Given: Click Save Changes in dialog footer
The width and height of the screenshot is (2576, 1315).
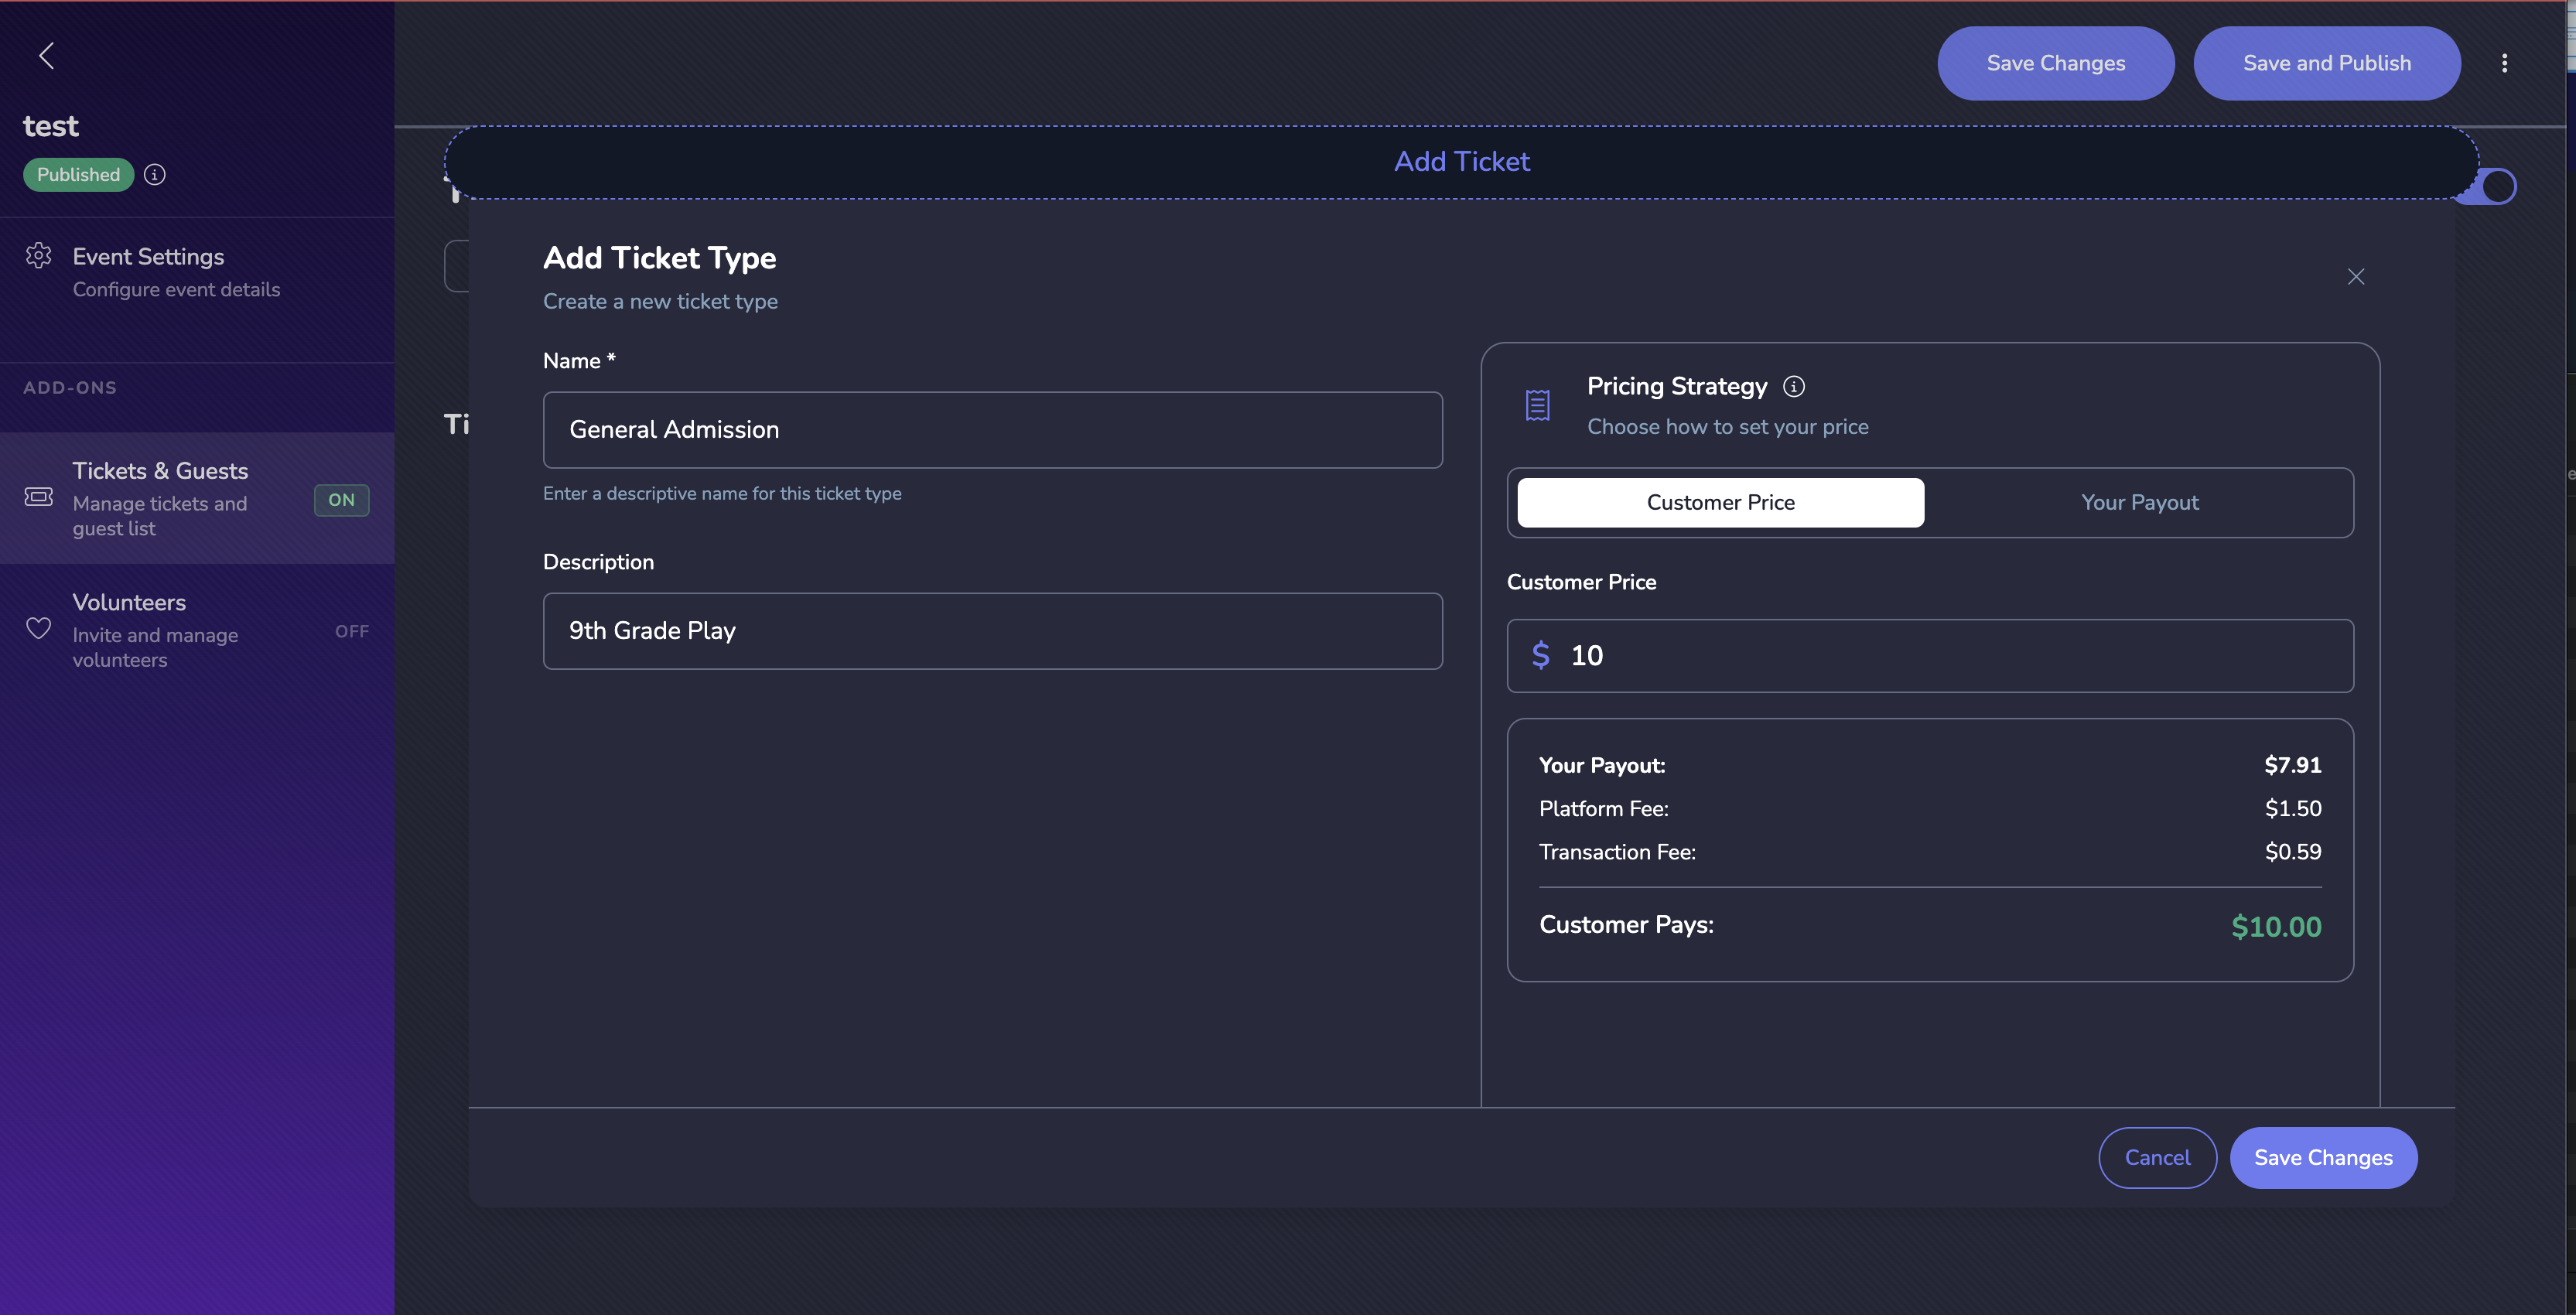Looking at the screenshot, I should pos(2322,1158).
